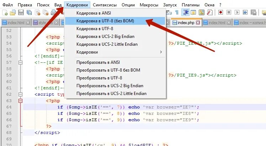
Task: Choose Преобразовать в UCS-2 Big Endian
Action: pos(115,86)
